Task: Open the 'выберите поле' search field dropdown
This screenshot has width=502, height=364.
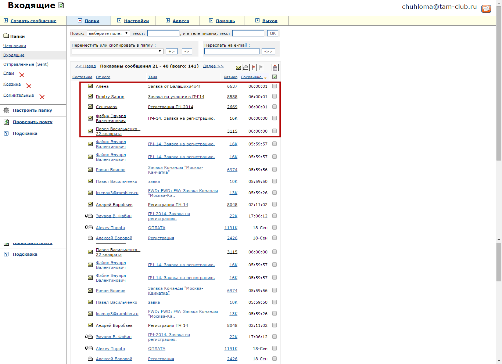Action: (108, 33)
